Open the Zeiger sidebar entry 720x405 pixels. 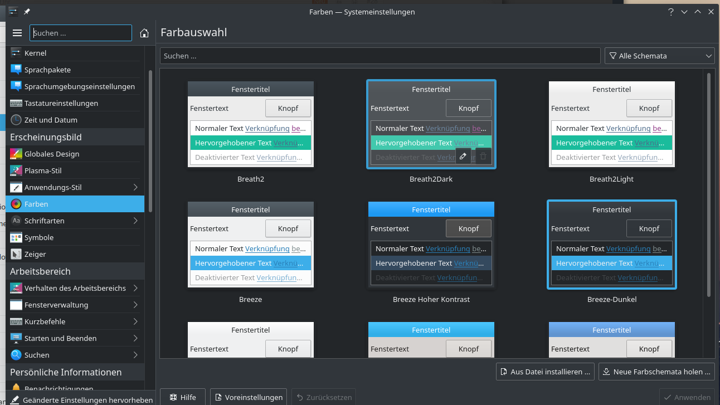point(75,254)
